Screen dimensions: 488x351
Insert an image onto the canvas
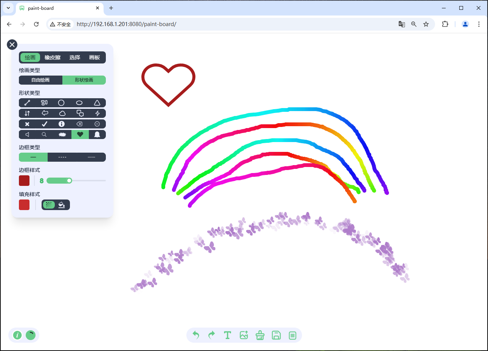pos(244,335)
